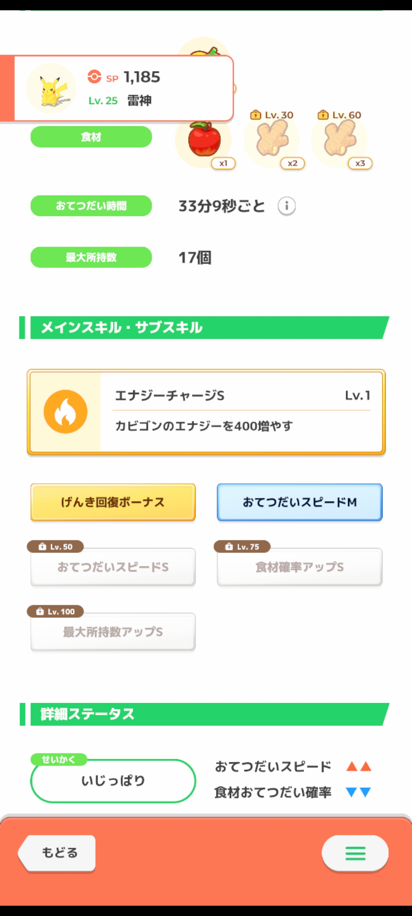Tap the 最大所持数 green label
412x916 pixels.
(x=91, y=257)
